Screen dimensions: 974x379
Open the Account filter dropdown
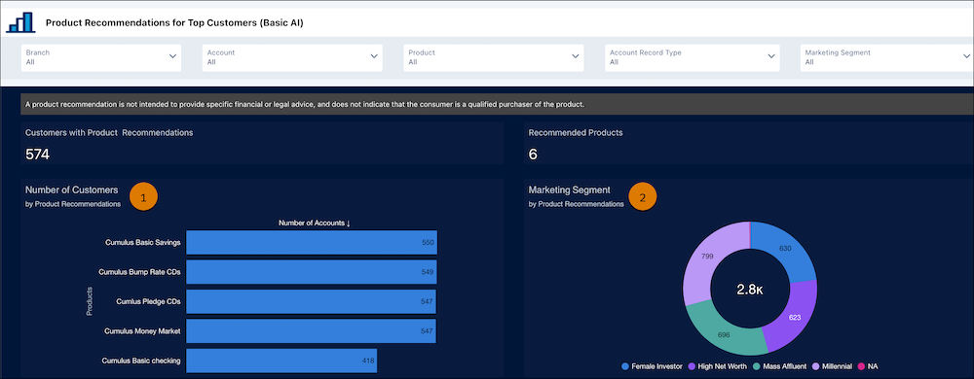point(292,57)
